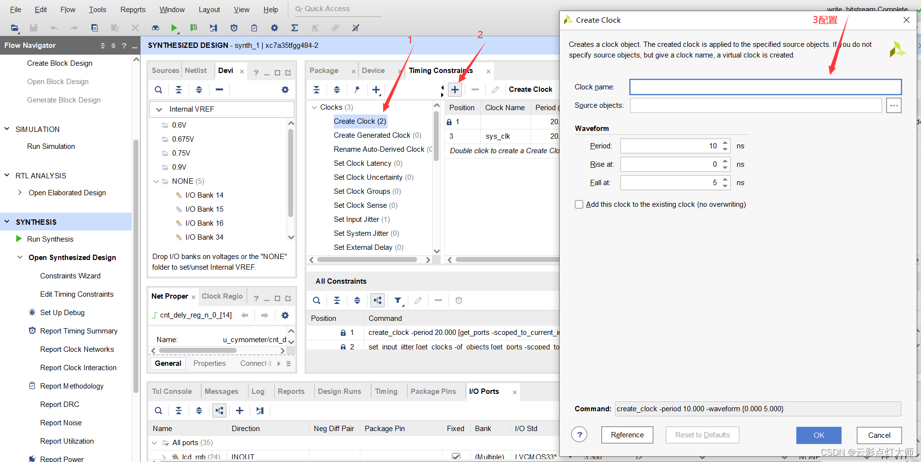Click the Open Project toolbar icon
This screenshot has width=921, height=462.
pos(15,28)
